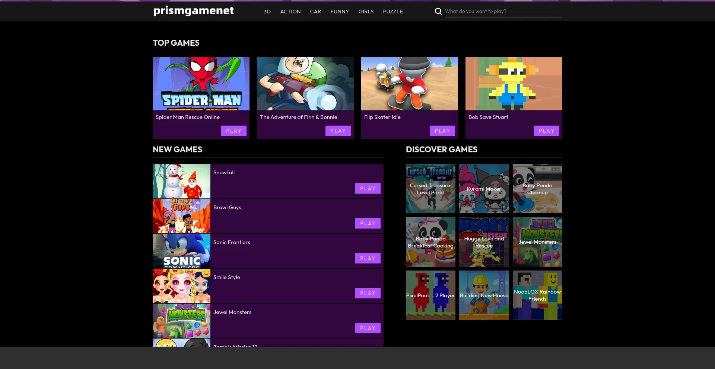Open Cursed Treasure: Level Pack! tile
The height and width of the screenshot is (369, 715).
(x=430, y=189)
